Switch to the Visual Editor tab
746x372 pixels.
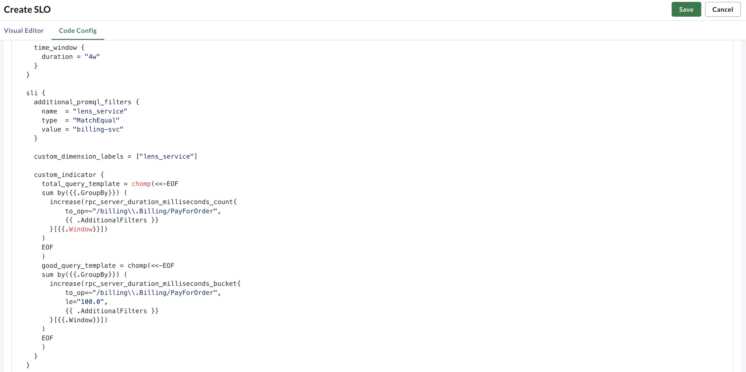[24, 31]
